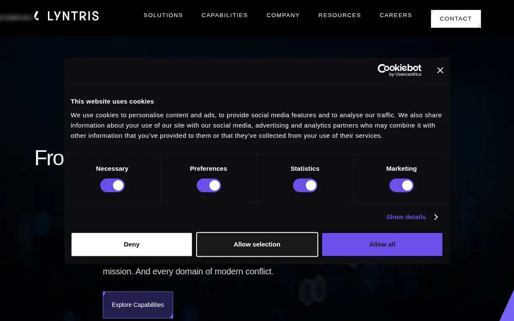The image size is (514, 321).
Task: Click the Lyntris logo
Action: pyautogui.click(x=66, y=16)
